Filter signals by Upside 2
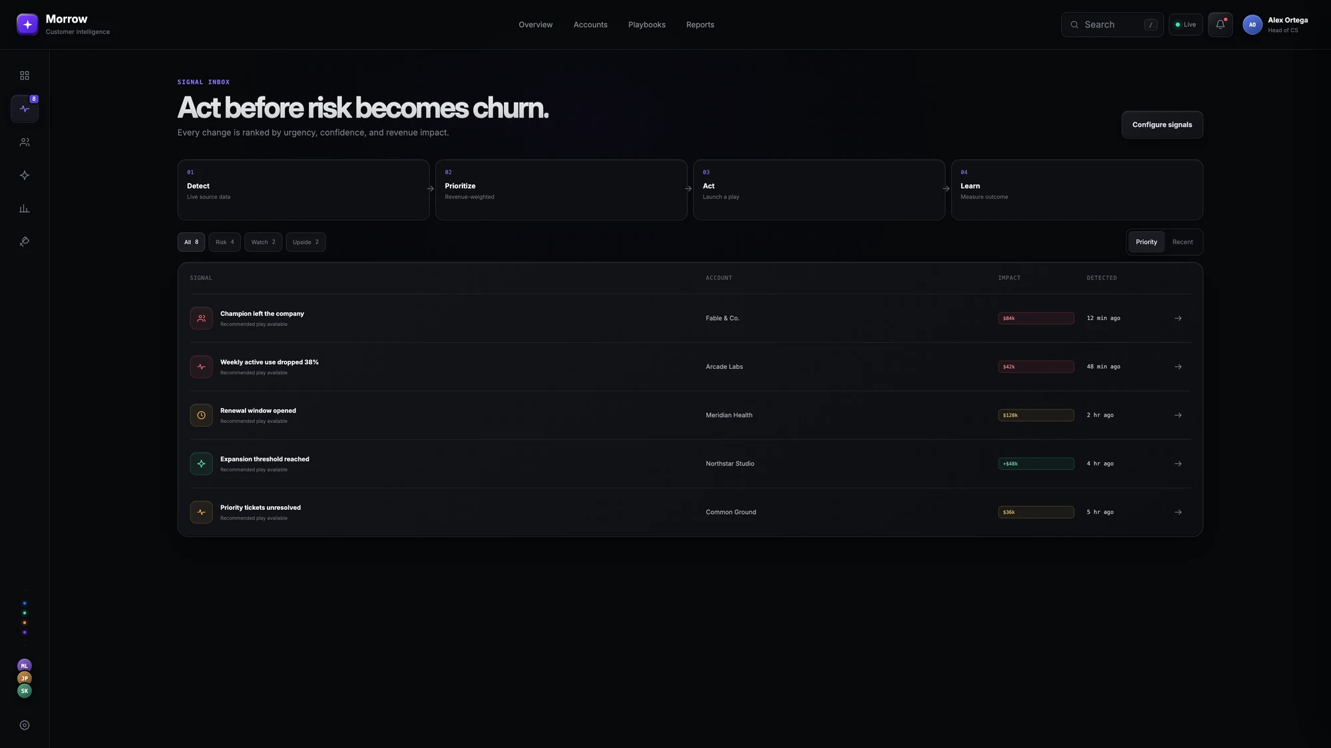Screen dimensions: 1331x748 pos(305,242)
